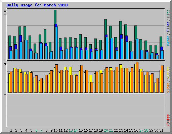Click day 11 on the x-axis
The width and height of the screenshot is (172, 134).
(60, 130)
